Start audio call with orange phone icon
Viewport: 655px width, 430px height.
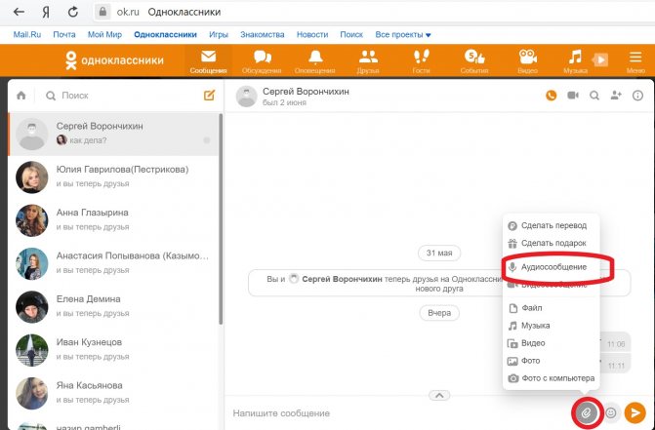click(551, 96)
